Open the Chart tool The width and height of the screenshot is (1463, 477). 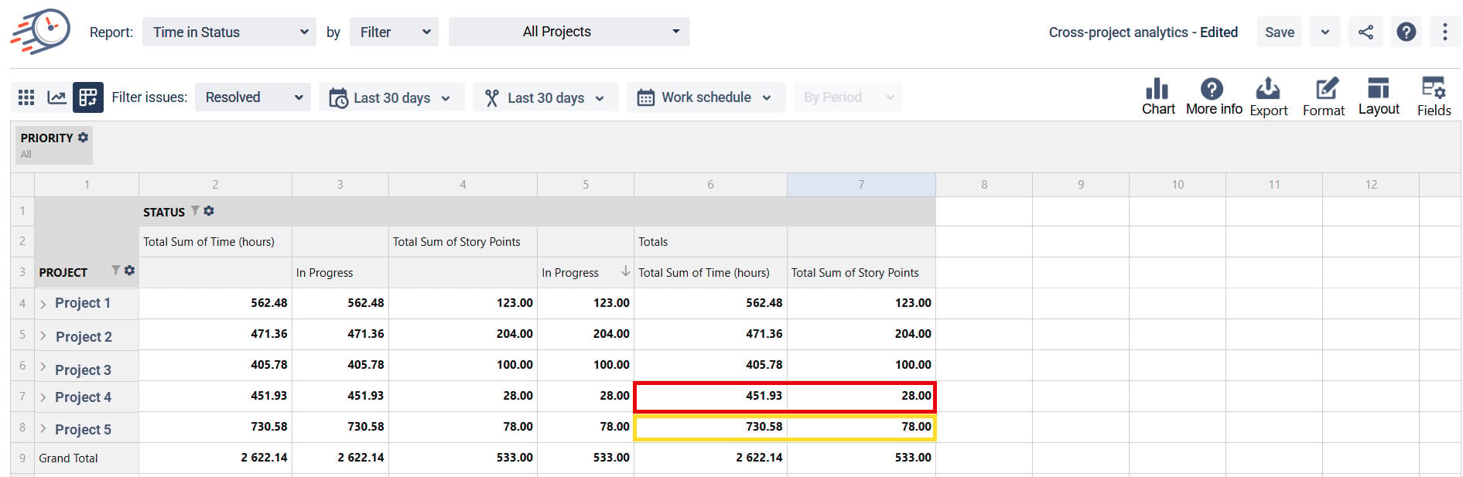tap(1158, 97)
